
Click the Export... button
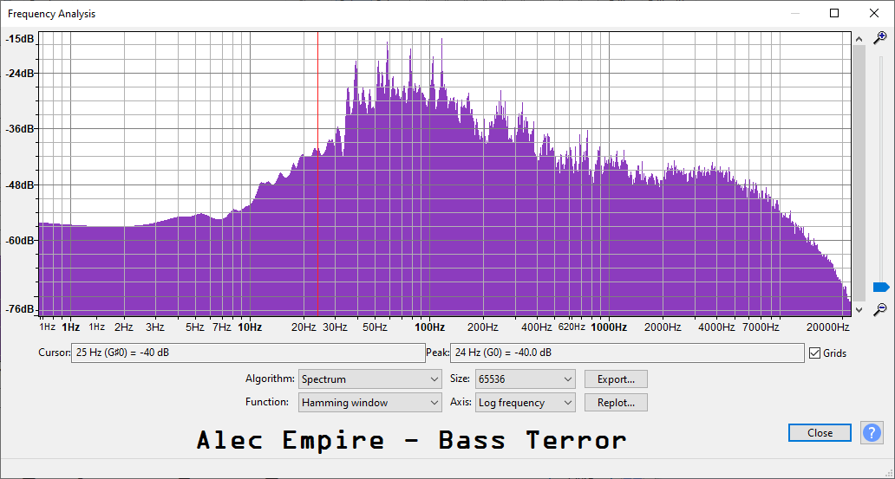click(x=616, y=379)
